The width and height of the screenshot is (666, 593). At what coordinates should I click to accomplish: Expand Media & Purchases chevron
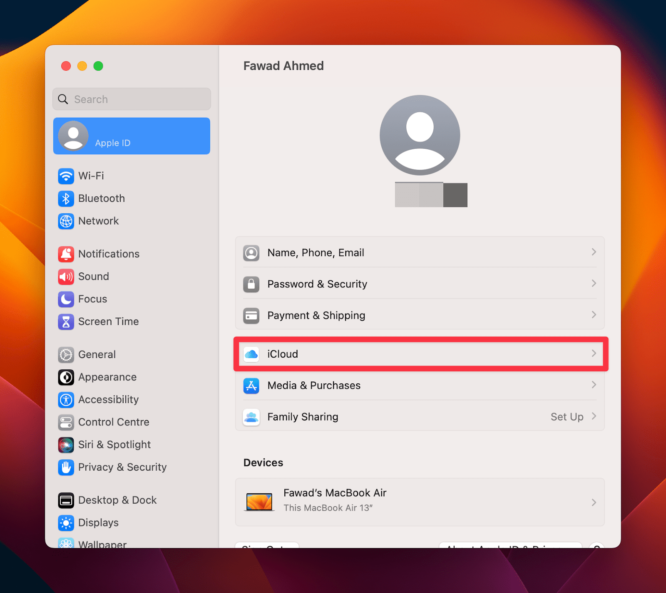pyautogui.click(x=594, y=385)
